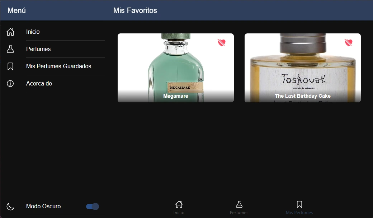Select the flask icon next to Perfumes
373x218 pixels.
pos(10,49)
